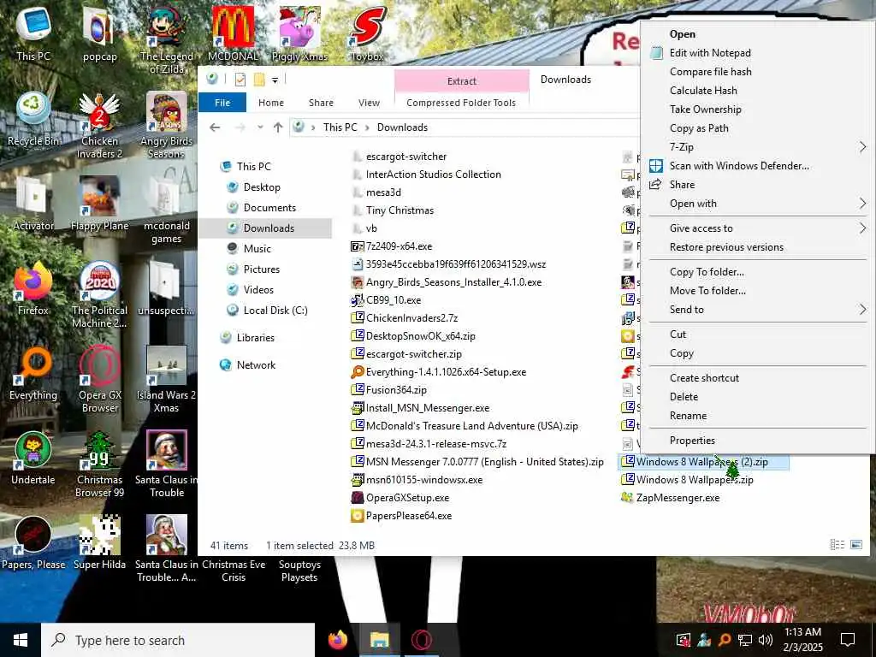
Task: Choose Edit with Notepad
Action: pos(757,53)
